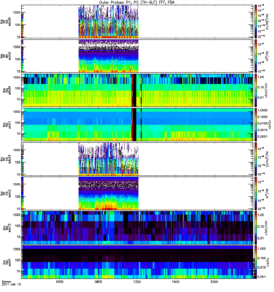This screenshot has height=292, width=274.
Task: Click the "thb fbk edc34" y-axis label
Action: tap(7, 90)
